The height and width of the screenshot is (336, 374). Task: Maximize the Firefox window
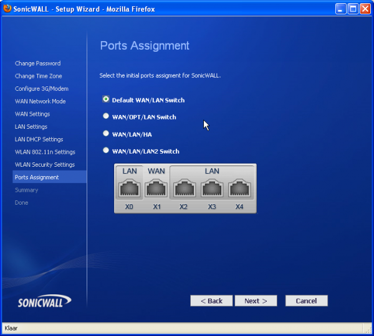point(353,9)
